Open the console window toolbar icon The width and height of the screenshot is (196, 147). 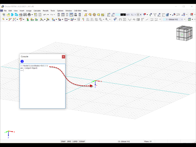tap(71, 15)
